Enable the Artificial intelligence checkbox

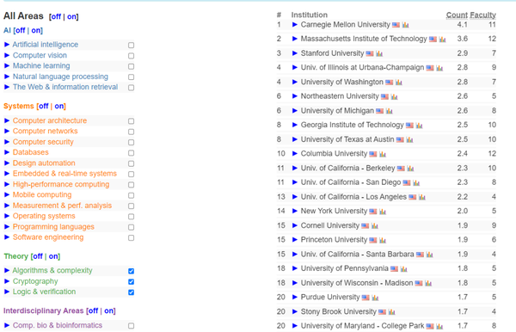click(x=131, y=45)
